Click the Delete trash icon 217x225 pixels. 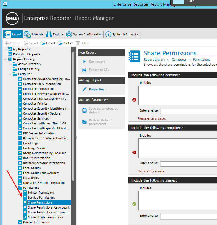point(78,43)
